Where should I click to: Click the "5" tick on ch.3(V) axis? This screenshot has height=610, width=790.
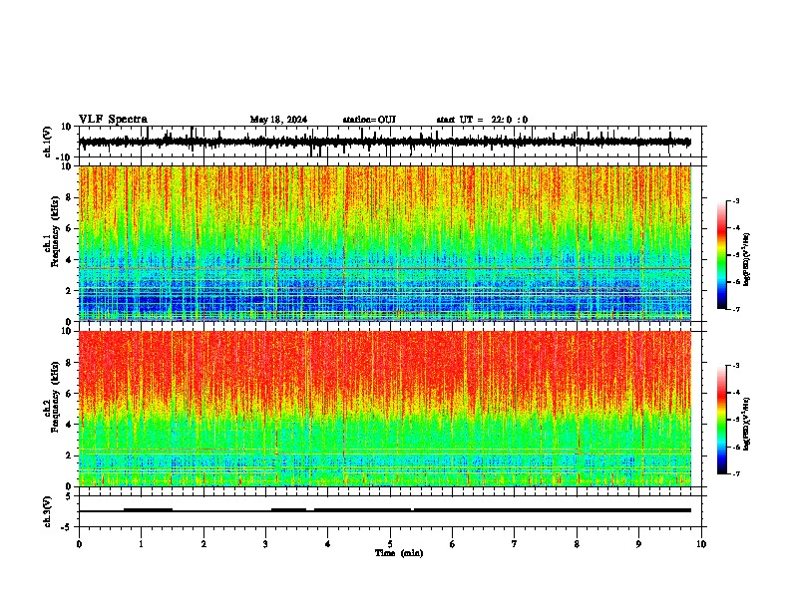69,495
